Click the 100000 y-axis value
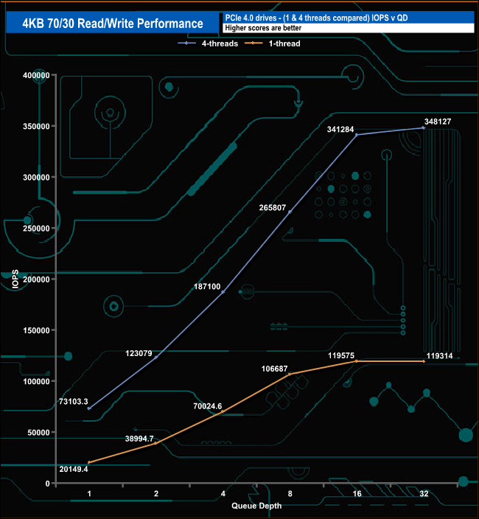The image size is (479, 519). pos(36,381)
